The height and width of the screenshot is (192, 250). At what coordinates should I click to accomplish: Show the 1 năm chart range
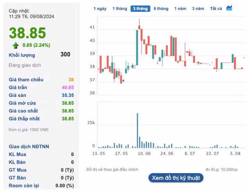180,9
